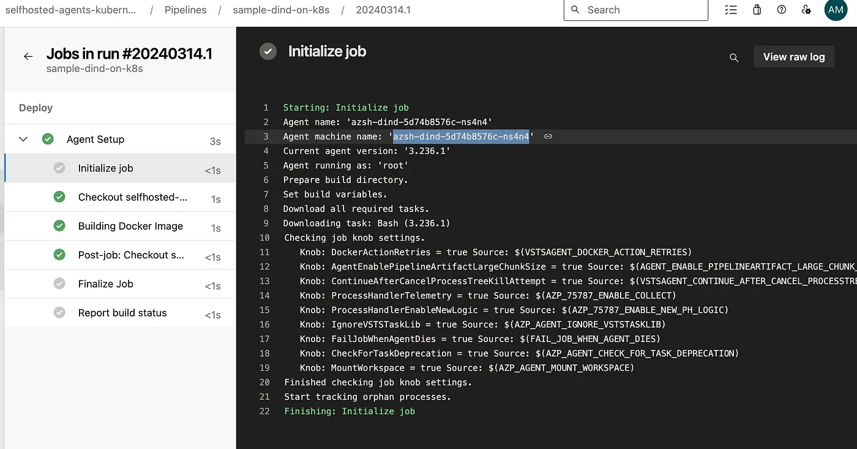
Task: Open the task list icon in header
Action: (730, 10)
